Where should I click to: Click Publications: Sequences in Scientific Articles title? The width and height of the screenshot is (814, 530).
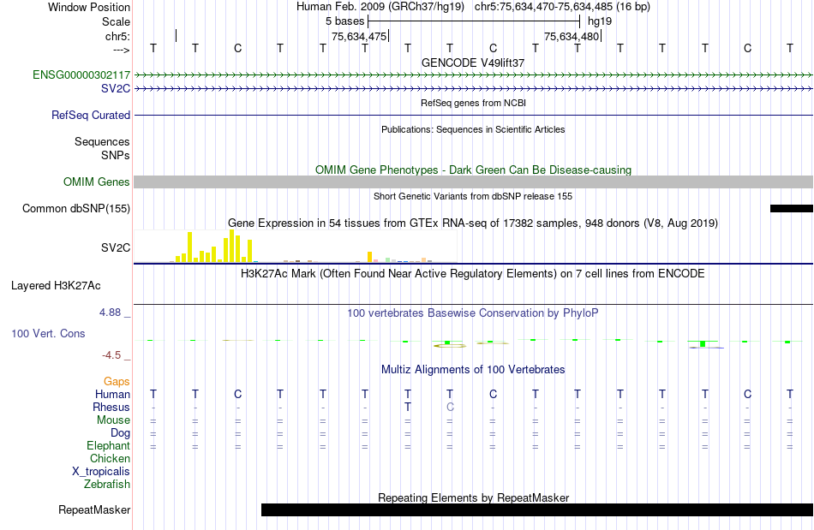coord(473,129)
